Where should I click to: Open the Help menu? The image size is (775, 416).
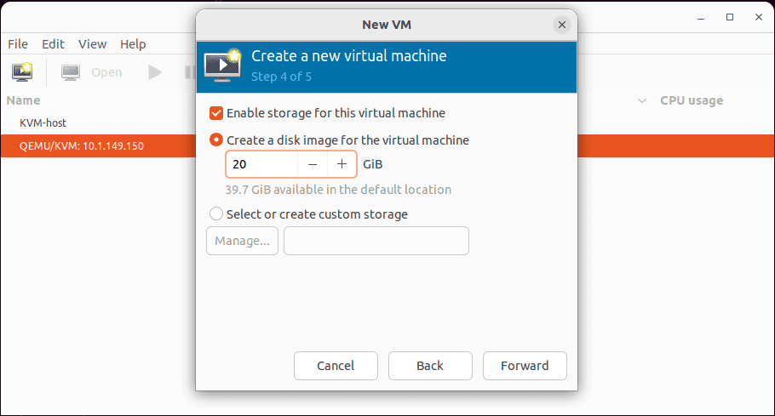tap(133, 44)
